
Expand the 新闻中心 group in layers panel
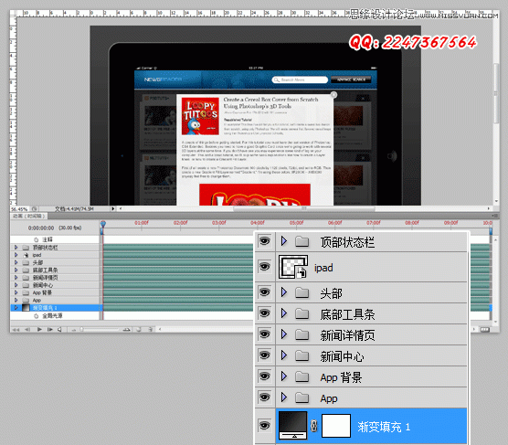click(x=284, y=355)
